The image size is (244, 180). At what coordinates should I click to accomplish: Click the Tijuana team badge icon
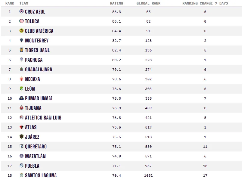click(21, 108)
